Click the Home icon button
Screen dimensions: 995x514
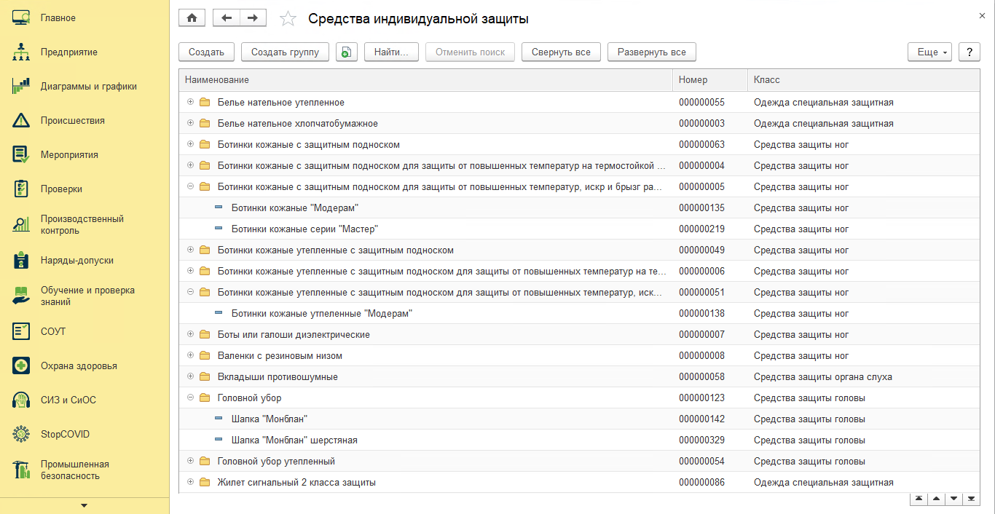pyautogui.click(x=192, y=18)
